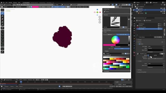Select the Cutter tool in the left toolbar
The width and height of the screenshot is (166, 93).
click(x=2, y=25)
